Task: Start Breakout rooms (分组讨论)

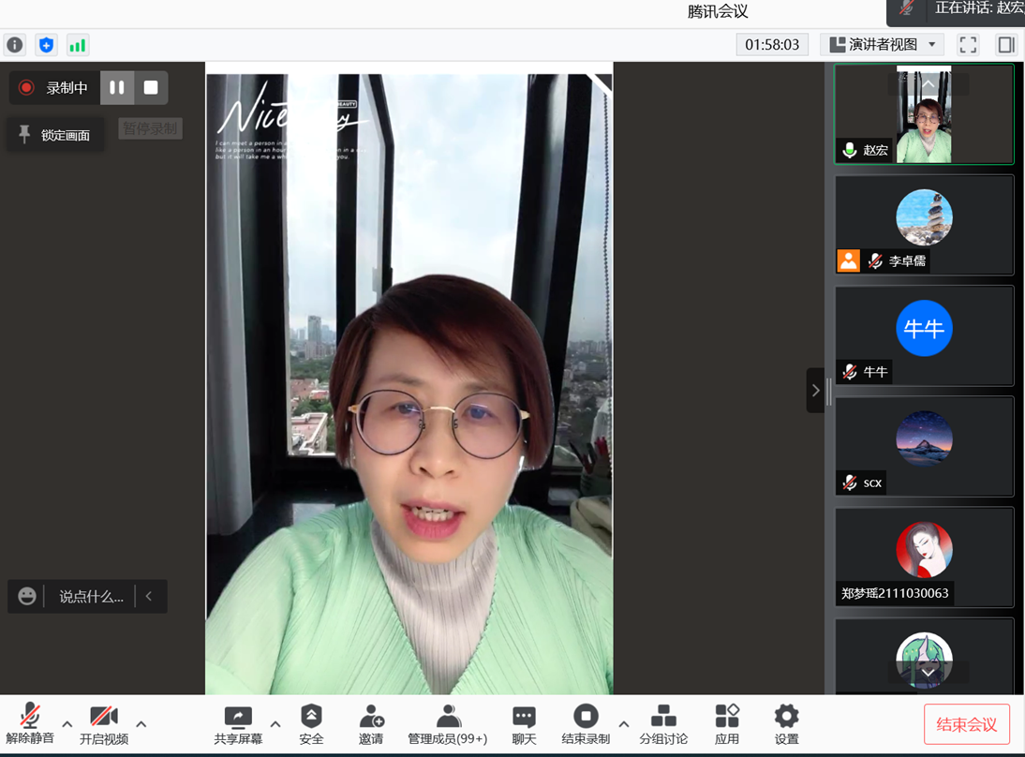Action: point(663,724)
